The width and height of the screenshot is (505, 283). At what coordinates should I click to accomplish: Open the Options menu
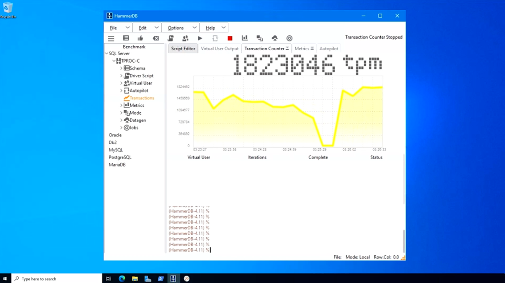[181, 28]
